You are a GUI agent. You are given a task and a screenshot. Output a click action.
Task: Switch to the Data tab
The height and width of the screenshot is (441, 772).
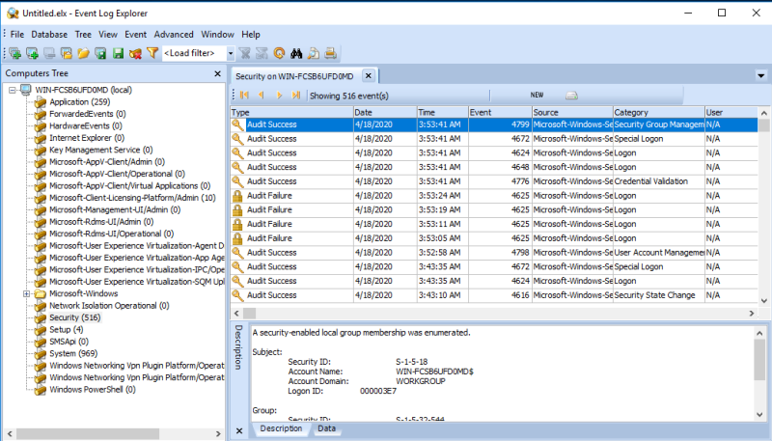point(326,428)
